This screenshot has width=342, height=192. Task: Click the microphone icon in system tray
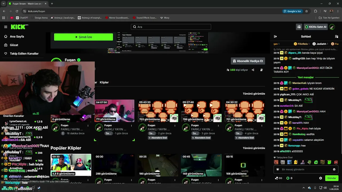coord(315,188)
